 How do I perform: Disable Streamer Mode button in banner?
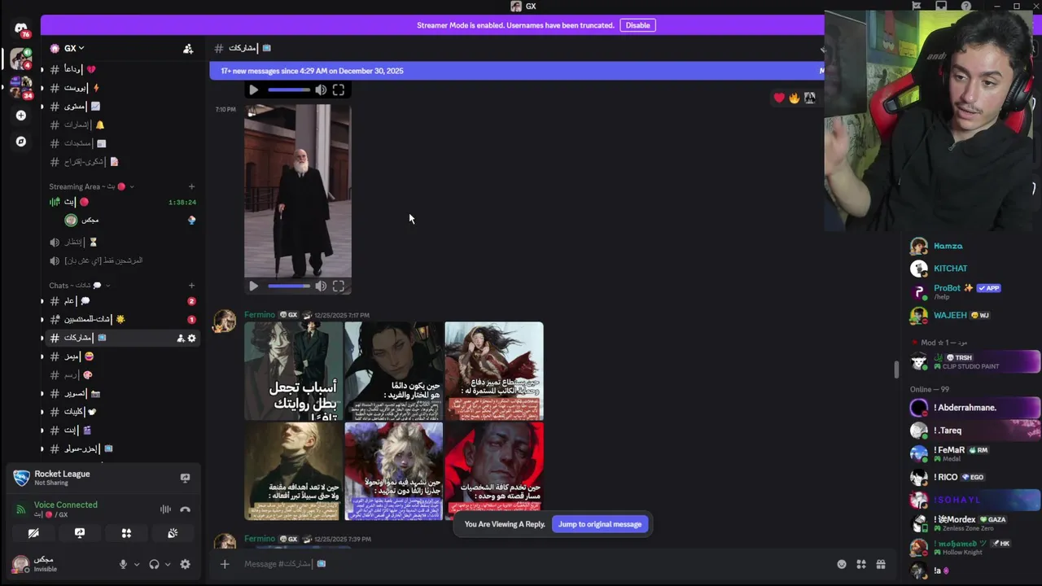(637, 25)
